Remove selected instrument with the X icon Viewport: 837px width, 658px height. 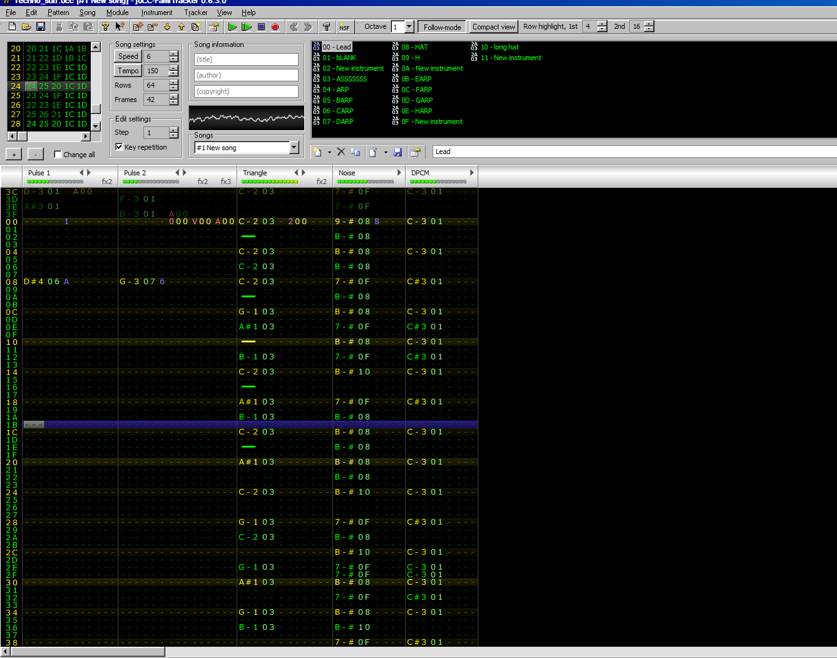pos(341,152)
